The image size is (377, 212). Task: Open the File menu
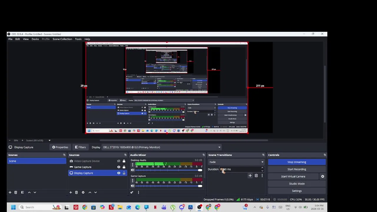click(10, 39)
